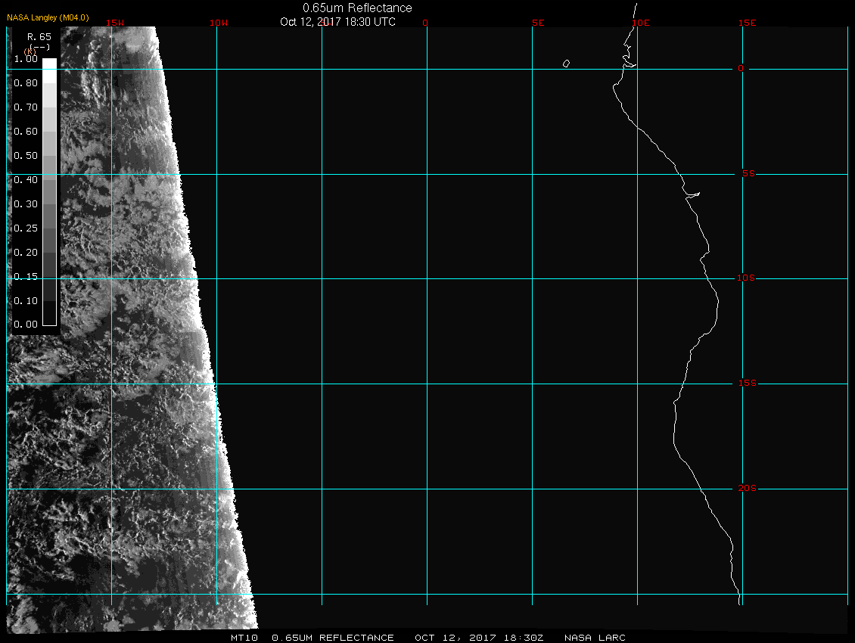Click the 15S latitude label

tap(746, 384)
